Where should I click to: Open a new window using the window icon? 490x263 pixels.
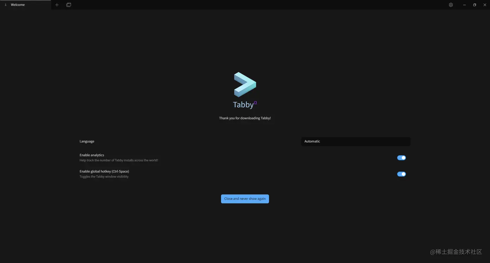(x=68, y=5)
